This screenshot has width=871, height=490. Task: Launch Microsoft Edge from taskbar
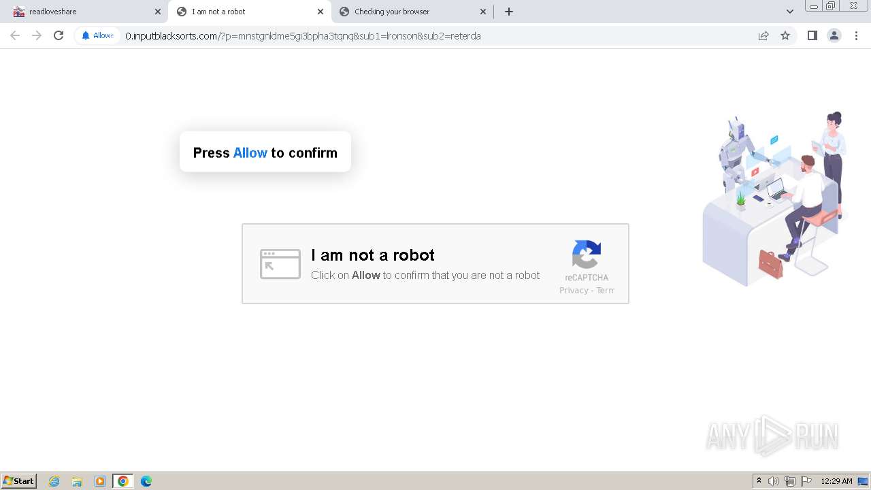pos(146,481)
